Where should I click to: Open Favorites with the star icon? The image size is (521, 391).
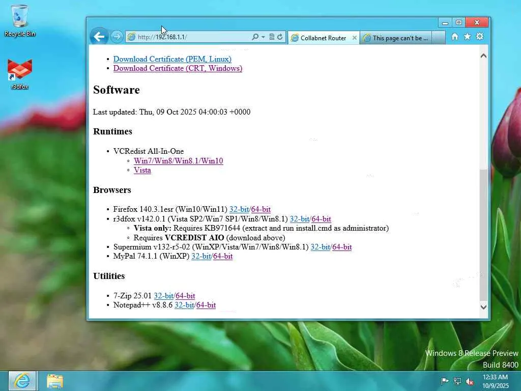[x=467, y=37]
